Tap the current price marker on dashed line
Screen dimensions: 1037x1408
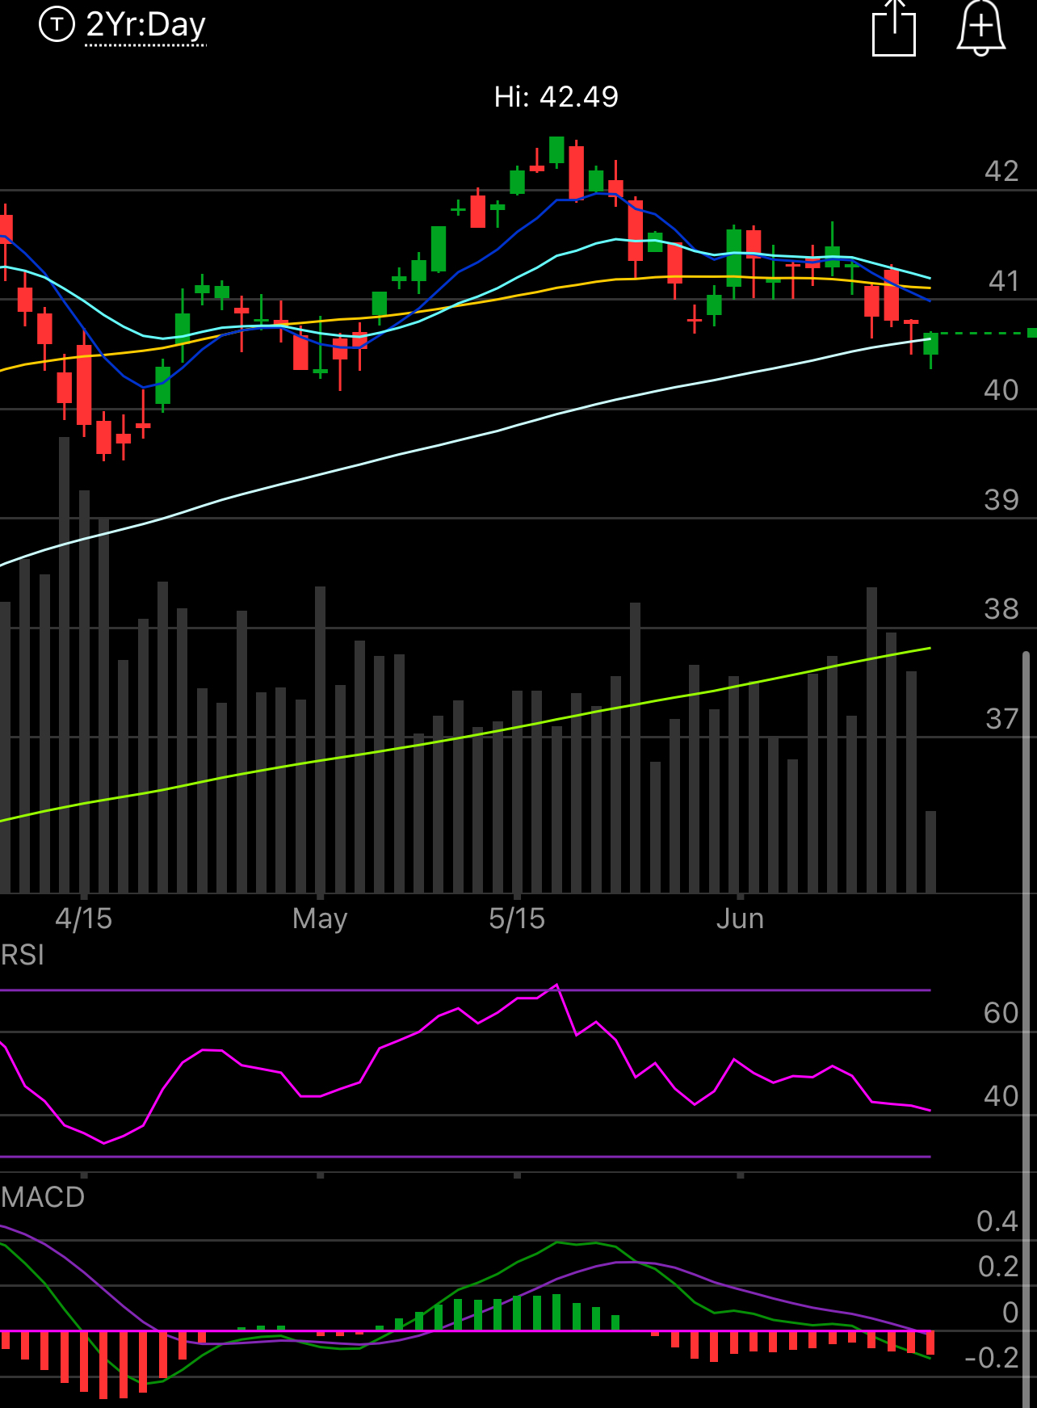tap(1032, 333)
